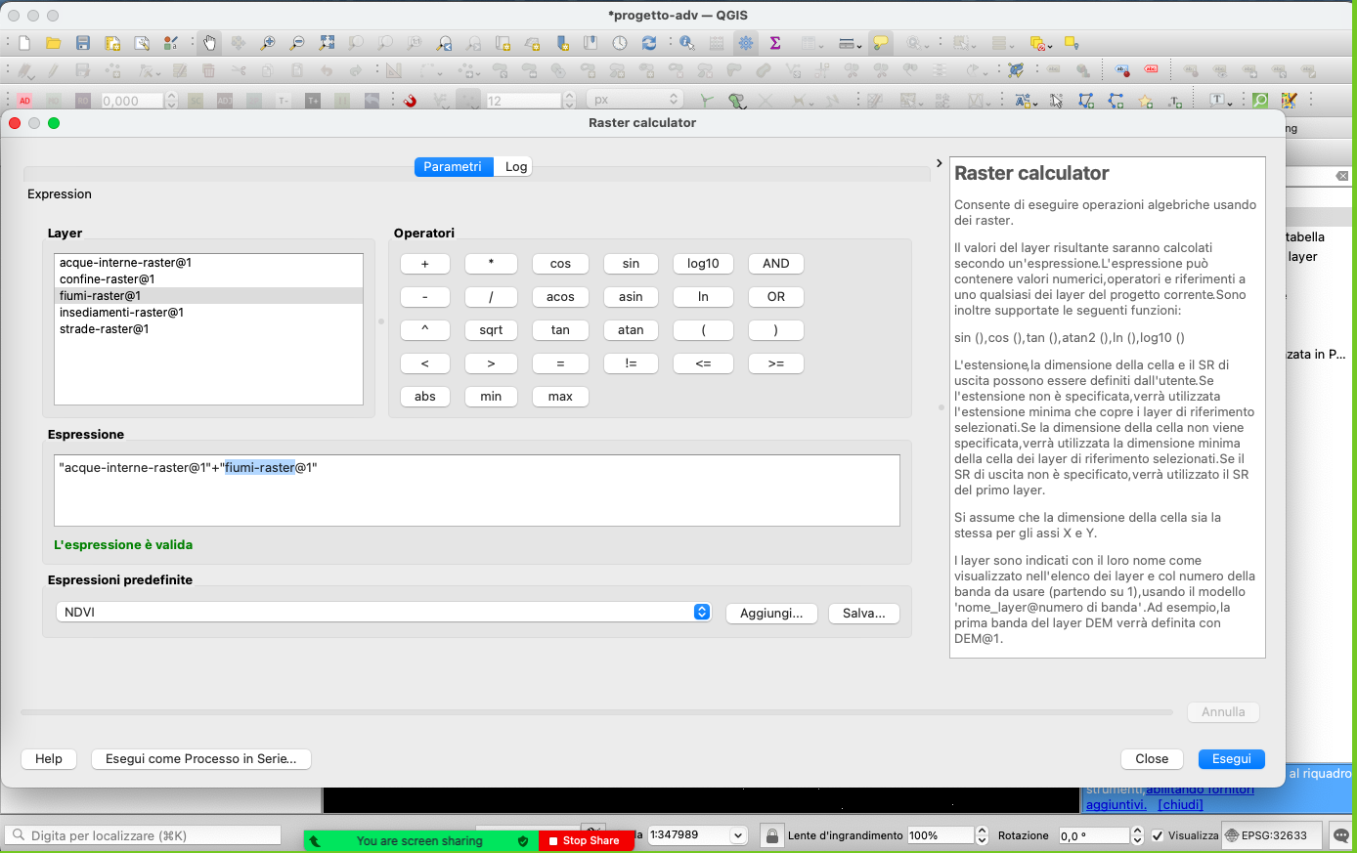Open the px units dropdown
The image size is (1357, 853).
(673, 100)
